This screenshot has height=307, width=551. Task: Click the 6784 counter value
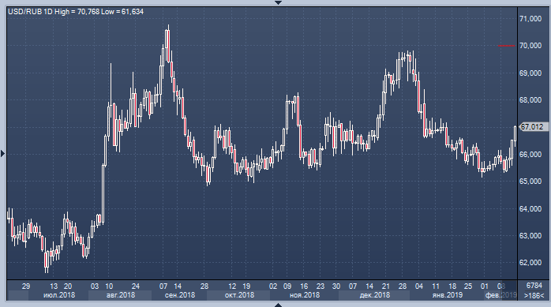[534, 285]
